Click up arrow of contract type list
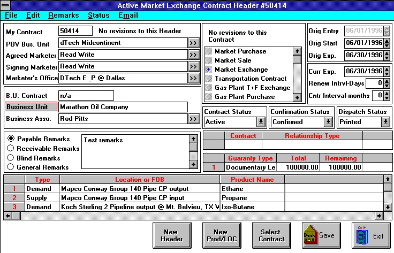Viewport: 394px width, 253px height. (297, 51)
